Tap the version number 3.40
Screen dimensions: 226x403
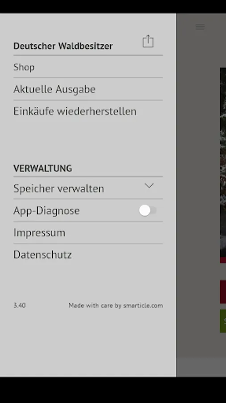point(20,305)
